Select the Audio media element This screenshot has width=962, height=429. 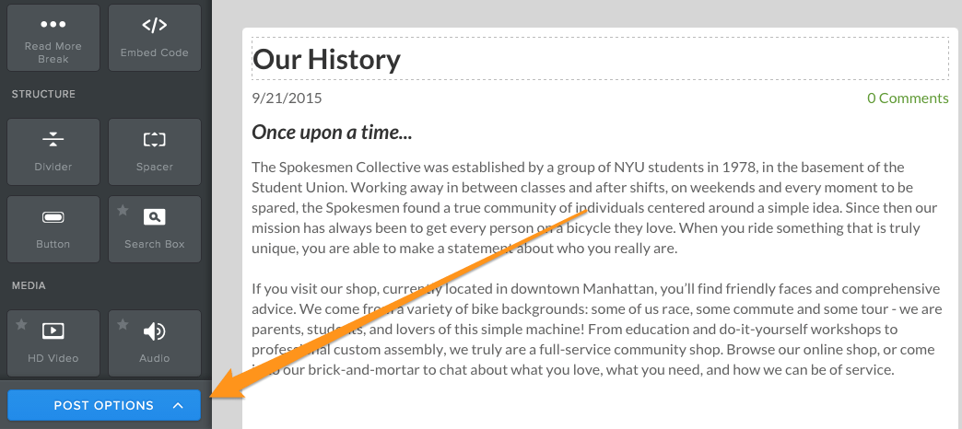[155, 343]
